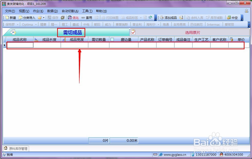The height and width of the screenshot is (159, 252).
Task: Click the 0.00米 total meters display
Action: [x=124, y=140]
